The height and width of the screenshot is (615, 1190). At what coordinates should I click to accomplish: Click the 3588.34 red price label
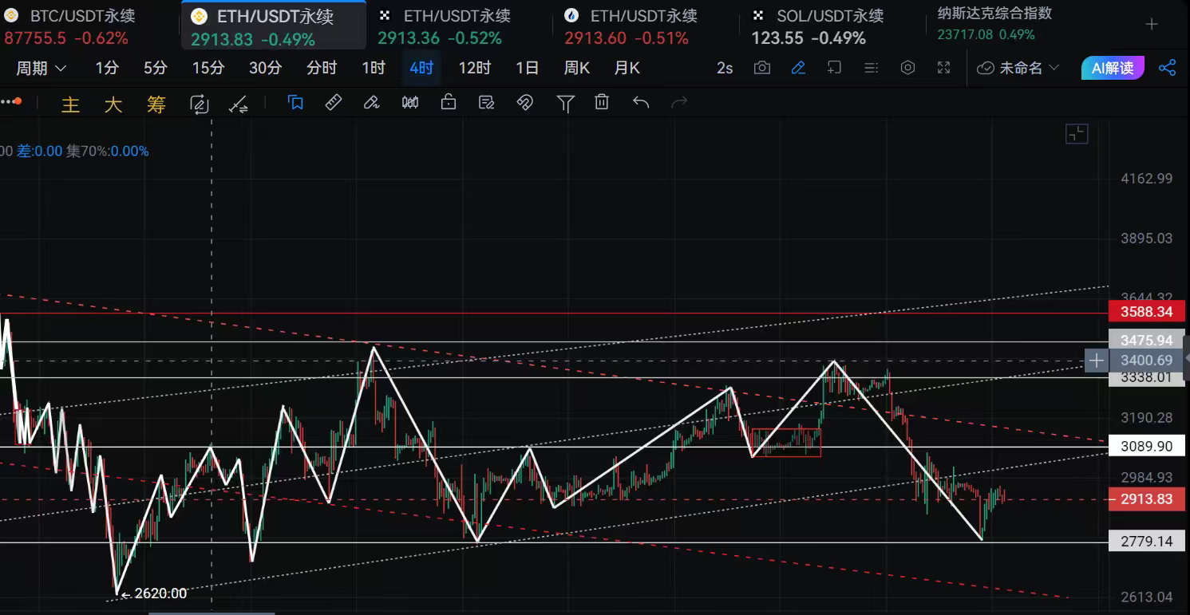coord(1146,312)
